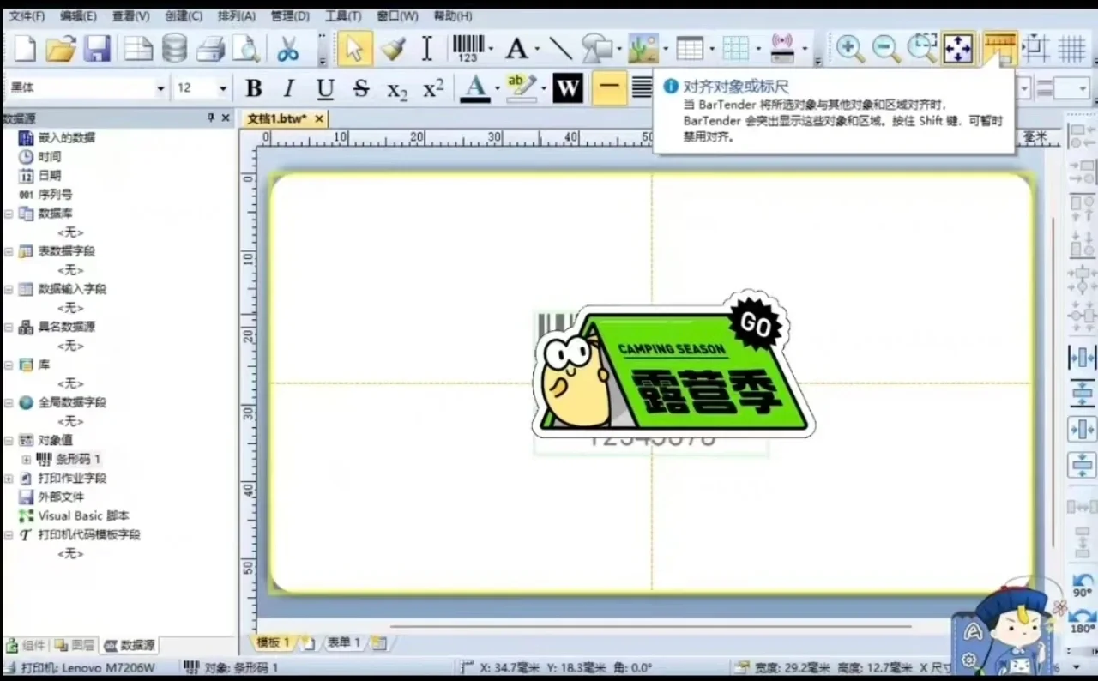Switch to the 图层 panel tab
This screenshot has width=1098, height=681.
click(75, 645)
